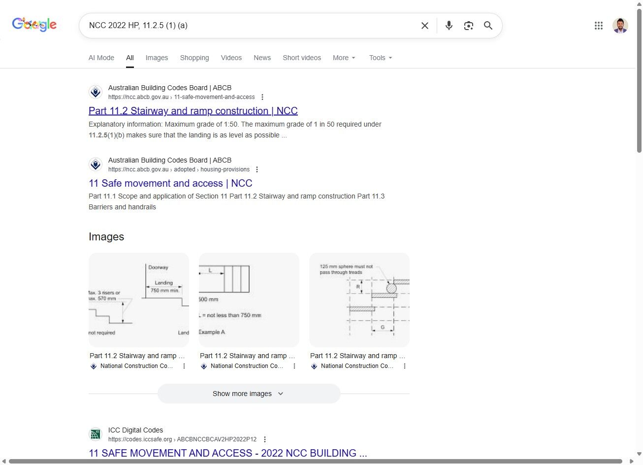Click ICC Digital Codes favicon
Viewport: 643px width, 465px height.
coord(96,434)
